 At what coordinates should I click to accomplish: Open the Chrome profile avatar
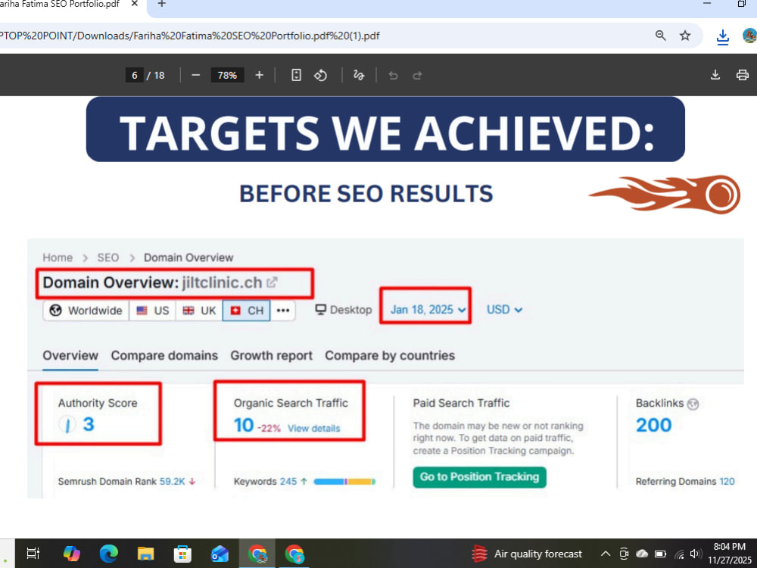point(749,36)
